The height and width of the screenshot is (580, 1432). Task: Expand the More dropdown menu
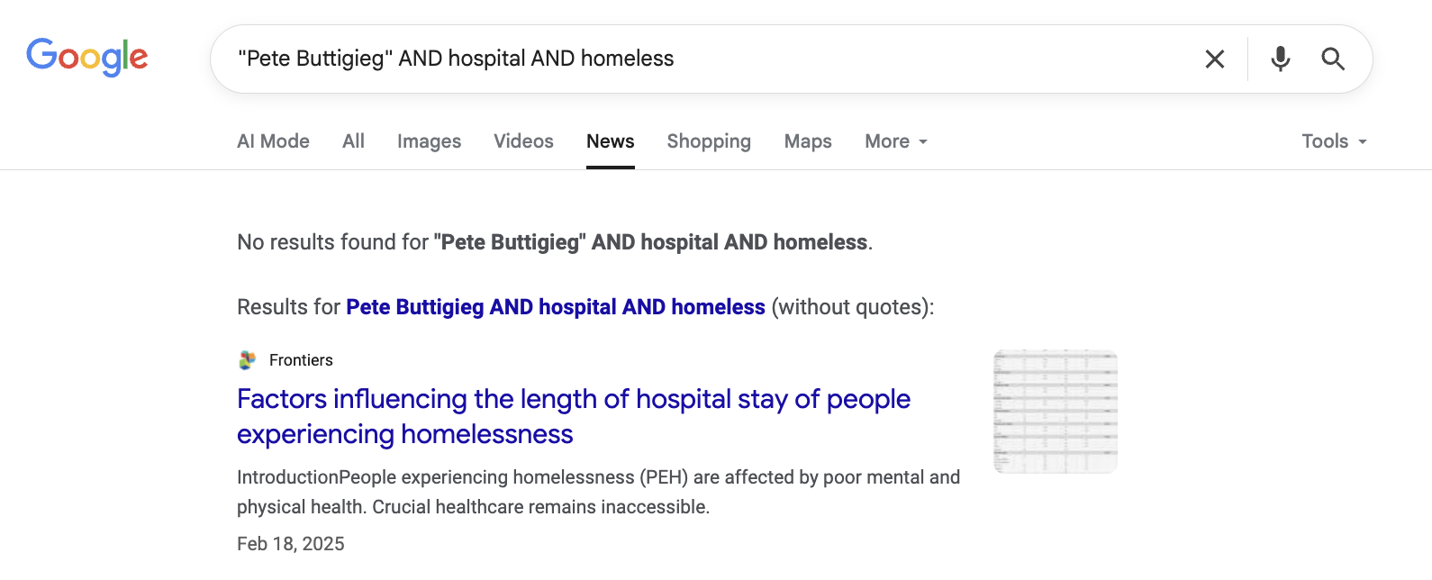(895, 141)
